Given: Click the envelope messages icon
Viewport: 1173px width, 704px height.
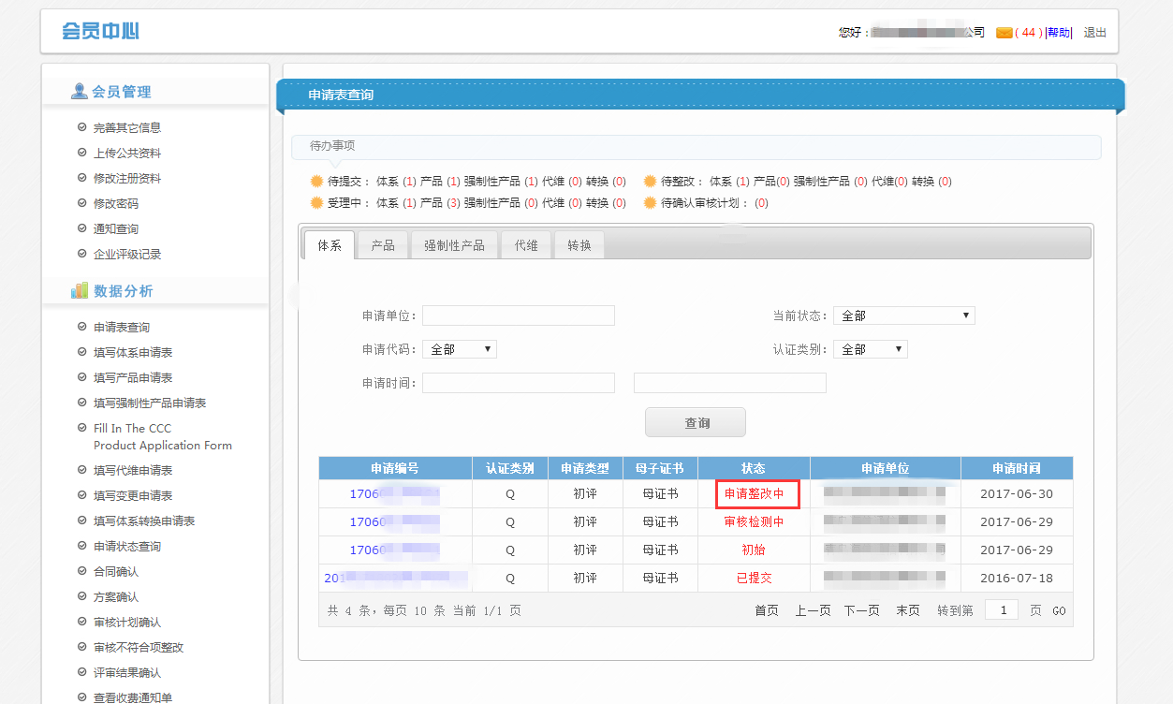Looking at the screenshot, I should pyautogui.click(x=1004, y=33).
